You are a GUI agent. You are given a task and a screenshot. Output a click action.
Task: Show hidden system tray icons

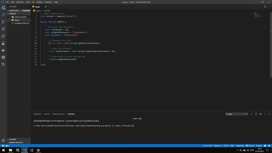coord(238,150)
